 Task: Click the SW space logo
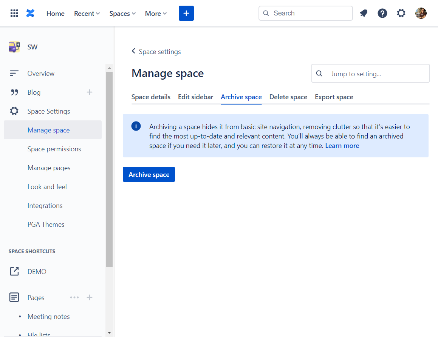click(x=14, y=47)
